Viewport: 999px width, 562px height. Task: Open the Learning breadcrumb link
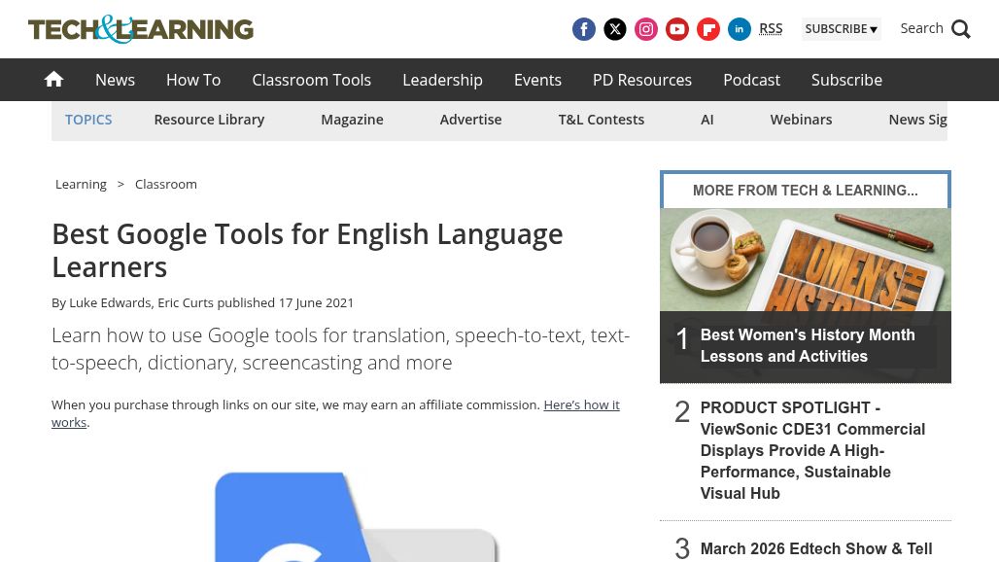click(81, 184)
